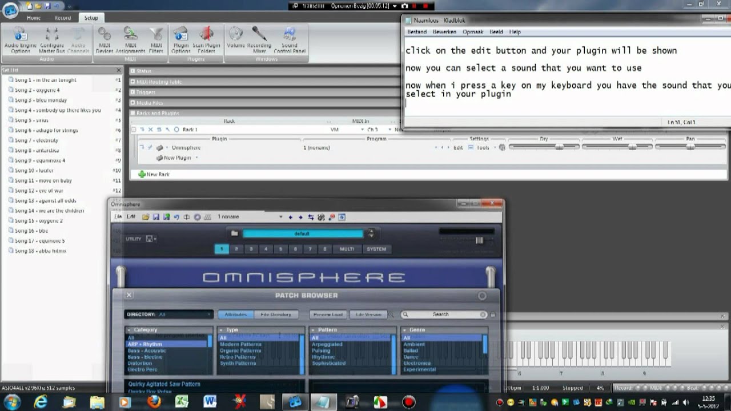This screenshot has height=411, width=731.
Task: Click undo arrow in Omnisphere toolbar
Action: (x=176, y=217)
